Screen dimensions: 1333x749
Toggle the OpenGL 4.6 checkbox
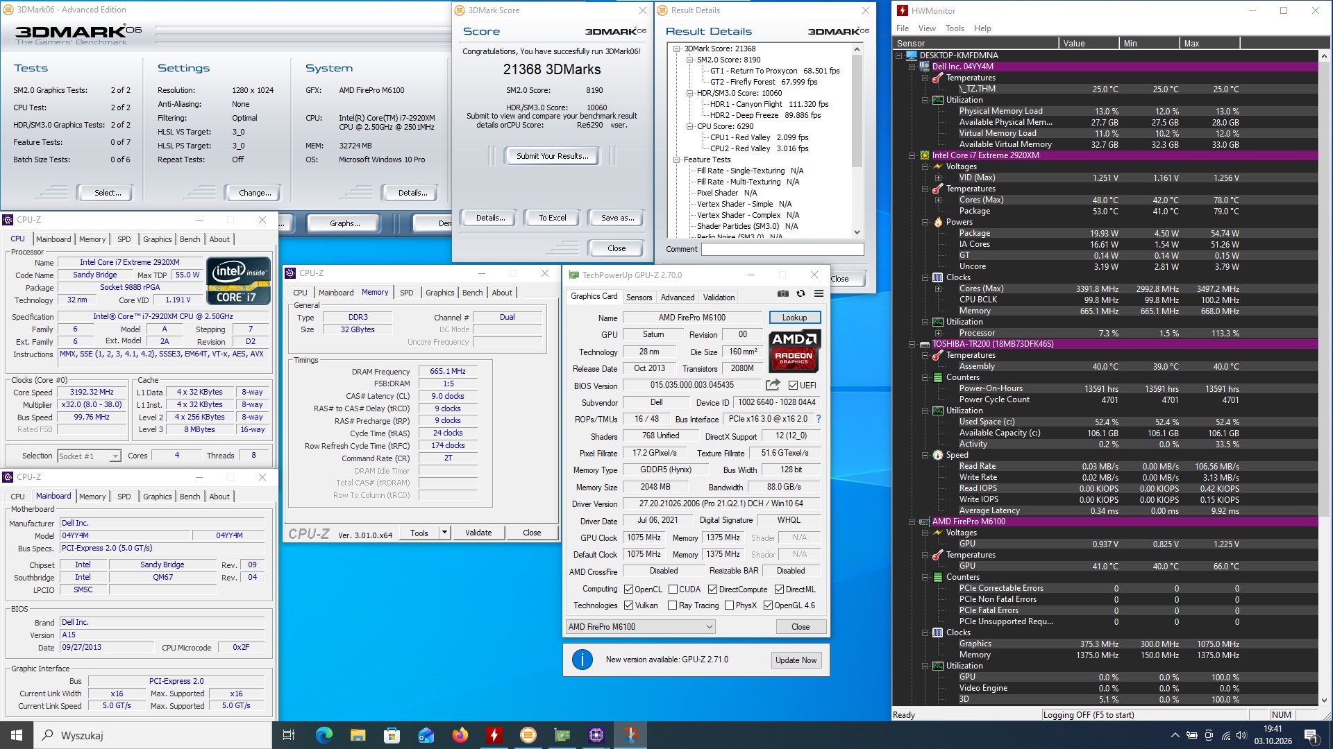pos(768,605)
